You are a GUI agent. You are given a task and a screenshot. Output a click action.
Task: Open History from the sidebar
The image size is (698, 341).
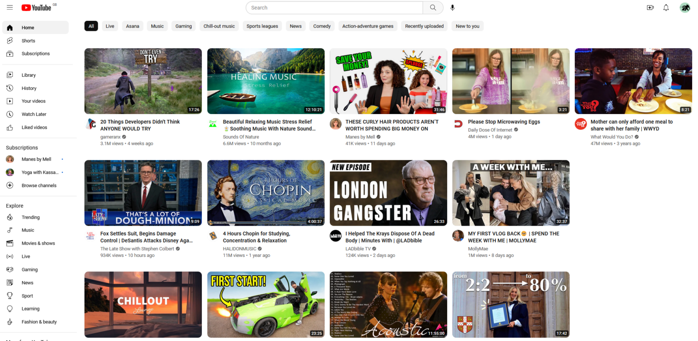click(29, 88)
